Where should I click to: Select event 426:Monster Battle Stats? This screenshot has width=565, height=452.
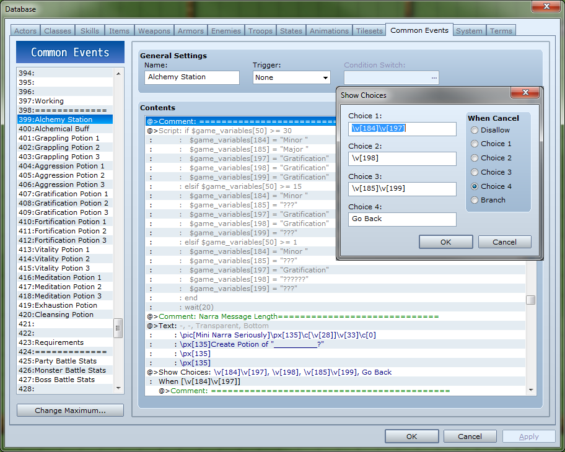point(65,371)
